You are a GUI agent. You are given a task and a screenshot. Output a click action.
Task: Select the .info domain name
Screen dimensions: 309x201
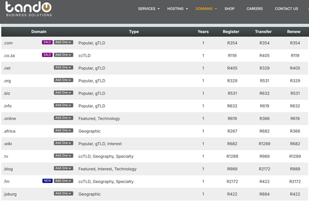(8, 106)
